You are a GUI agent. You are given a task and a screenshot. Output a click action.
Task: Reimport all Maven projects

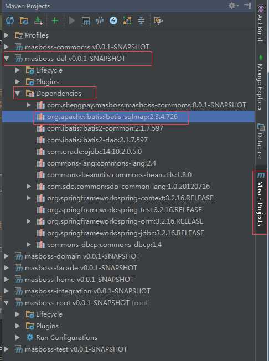[x=10, y=20]
